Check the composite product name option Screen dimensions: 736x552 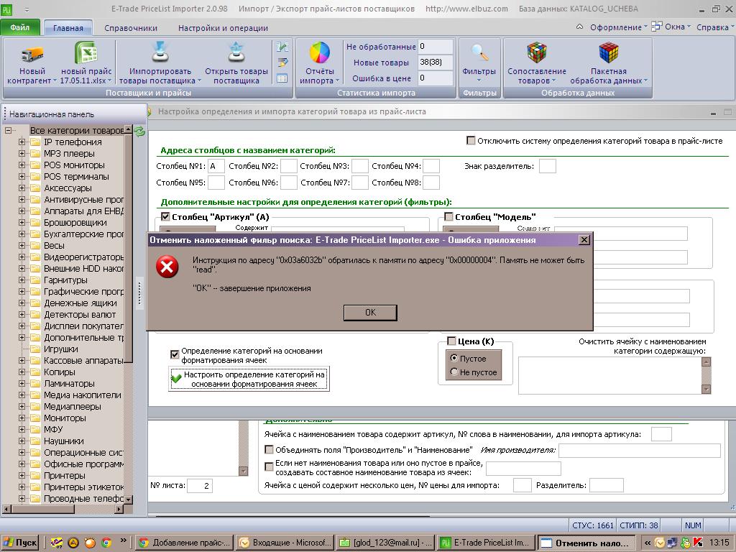[x=269, y=466]
